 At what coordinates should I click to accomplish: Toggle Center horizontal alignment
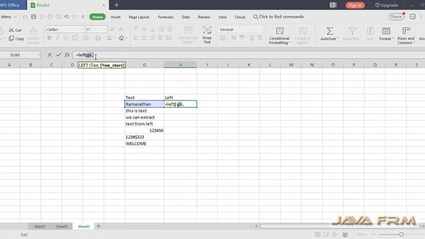click(x=144, y=38)
